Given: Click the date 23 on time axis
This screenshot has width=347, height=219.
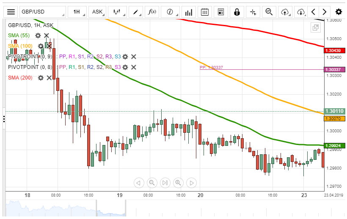Looking at the screenshot, I should coord(304,195).
